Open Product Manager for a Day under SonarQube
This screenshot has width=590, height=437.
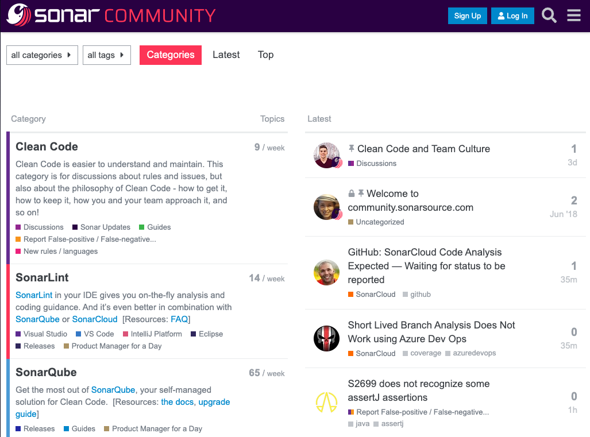[x=153, y=429]
